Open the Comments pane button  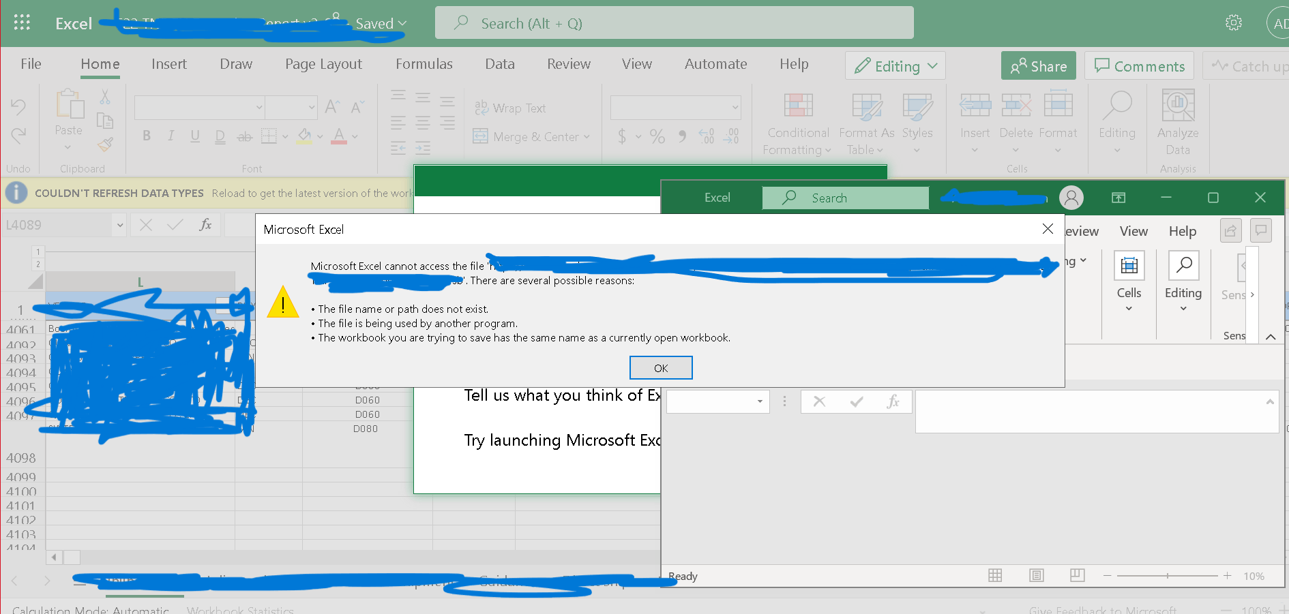point(1139,66)
